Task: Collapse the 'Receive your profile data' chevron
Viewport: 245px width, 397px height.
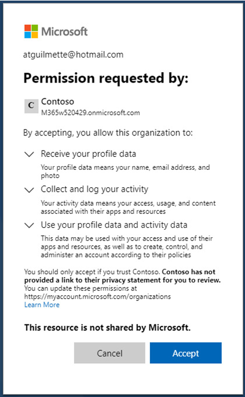Action: coord(30,154)
